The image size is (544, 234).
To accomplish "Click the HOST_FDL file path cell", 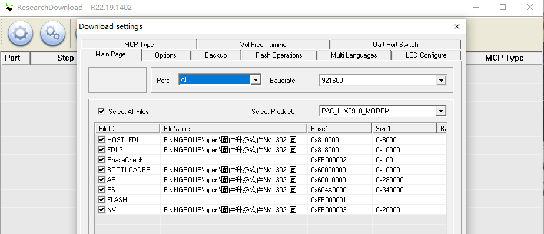I will coord(234,140).
